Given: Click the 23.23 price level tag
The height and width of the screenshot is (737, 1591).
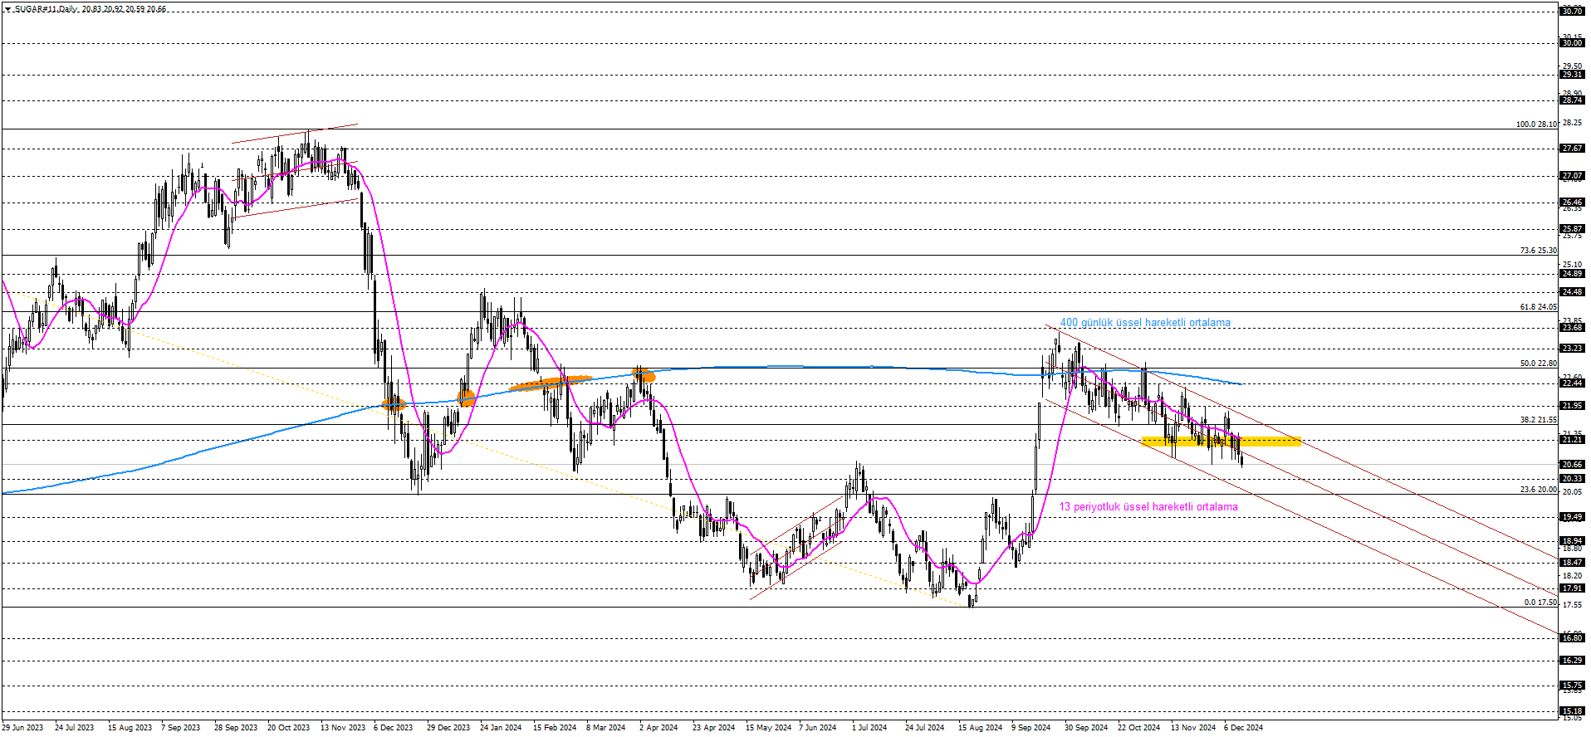Looking at the screenshot, I should click(1572, 349).
